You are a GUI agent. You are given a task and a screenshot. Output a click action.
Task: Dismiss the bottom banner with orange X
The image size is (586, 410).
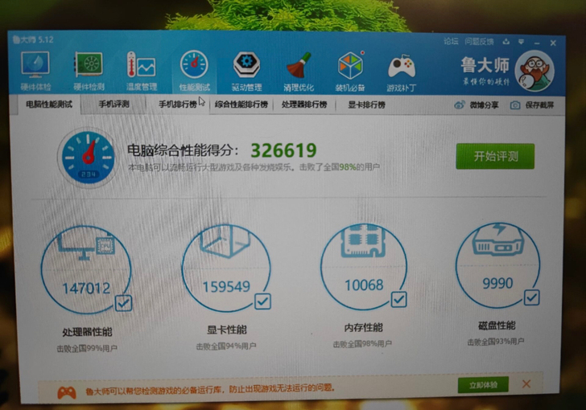pos(526,383)
